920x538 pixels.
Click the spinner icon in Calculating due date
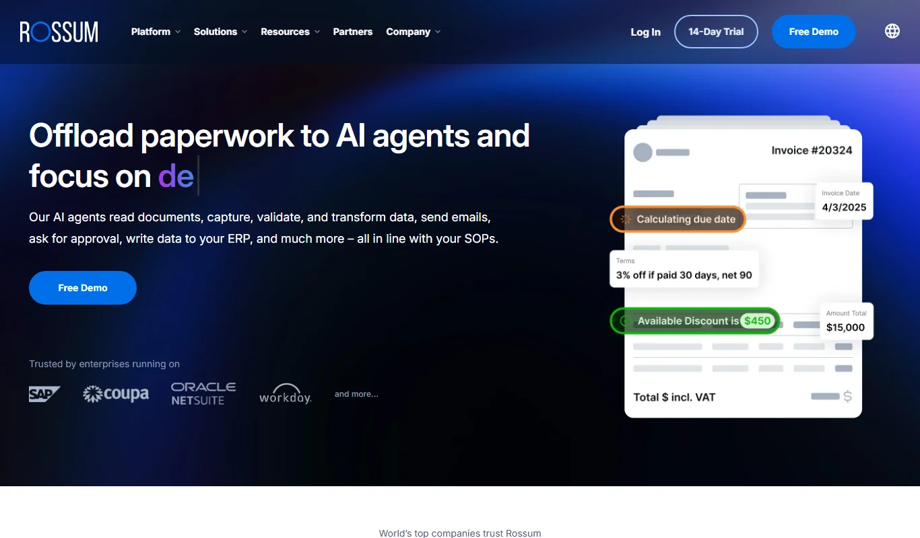(626, 219)
